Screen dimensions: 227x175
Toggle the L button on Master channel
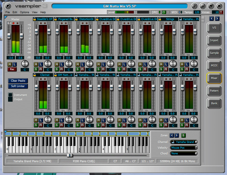click(x=15, y=64)
